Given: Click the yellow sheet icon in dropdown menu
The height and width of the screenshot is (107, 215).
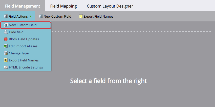Looking at the screenshot, I should pos(6,60).
